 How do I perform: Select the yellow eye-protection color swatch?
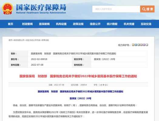click(133, 45)
